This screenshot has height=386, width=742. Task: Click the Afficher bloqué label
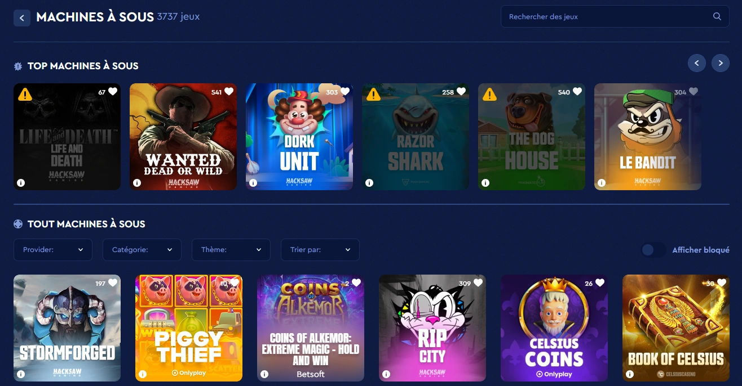click(701, 250)
